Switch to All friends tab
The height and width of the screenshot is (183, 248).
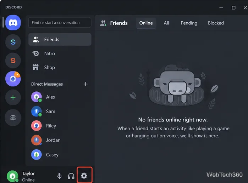coord(166,23)
